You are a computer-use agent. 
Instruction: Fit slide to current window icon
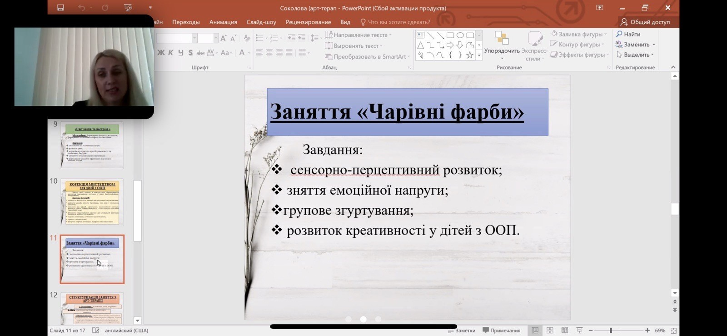coord(673,331)
